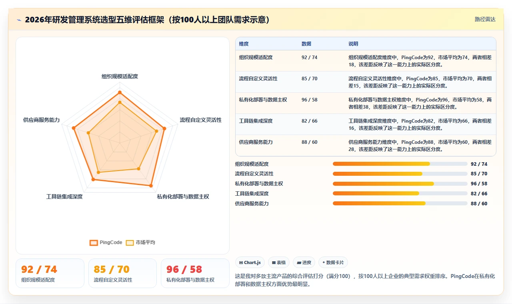Click the 私有化部署与数据主权 radar axis label
Viewport: 512px width, 304px height.
[183, 197]
